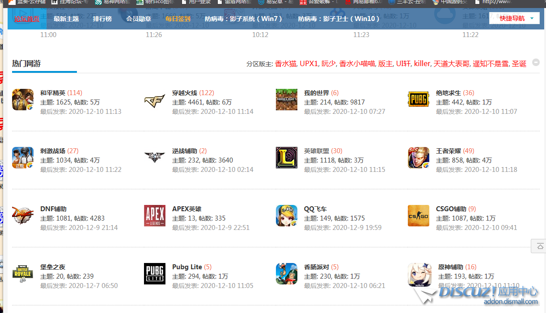Click the 堡垒之夜 Battle Royale icon
Screen dimensions: 546x313
23,274
